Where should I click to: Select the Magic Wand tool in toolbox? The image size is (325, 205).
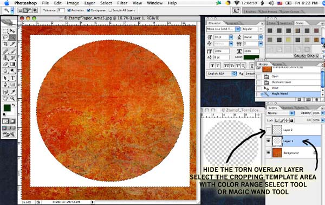(12, 37)
